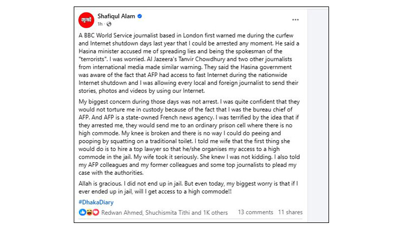
Task: View the 11 shares list
Action: 291,213
